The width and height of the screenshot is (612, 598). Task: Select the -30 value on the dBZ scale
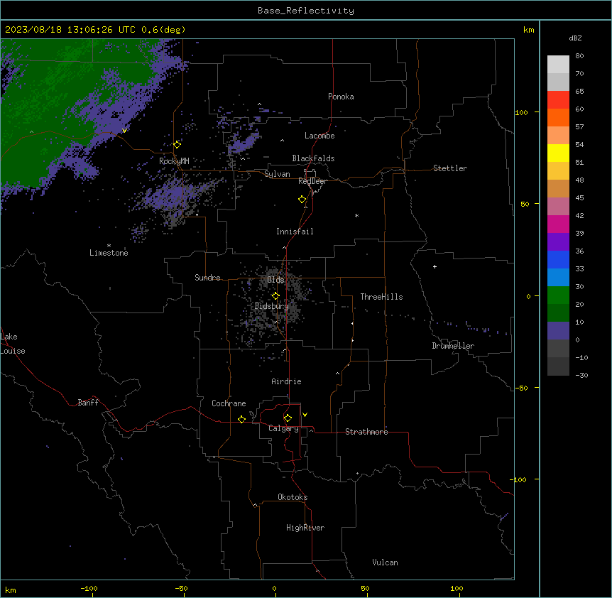pos(581,375)
